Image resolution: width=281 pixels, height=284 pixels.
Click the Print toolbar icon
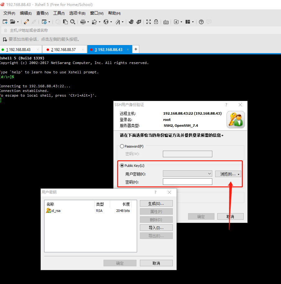click(x=83, y=22)
